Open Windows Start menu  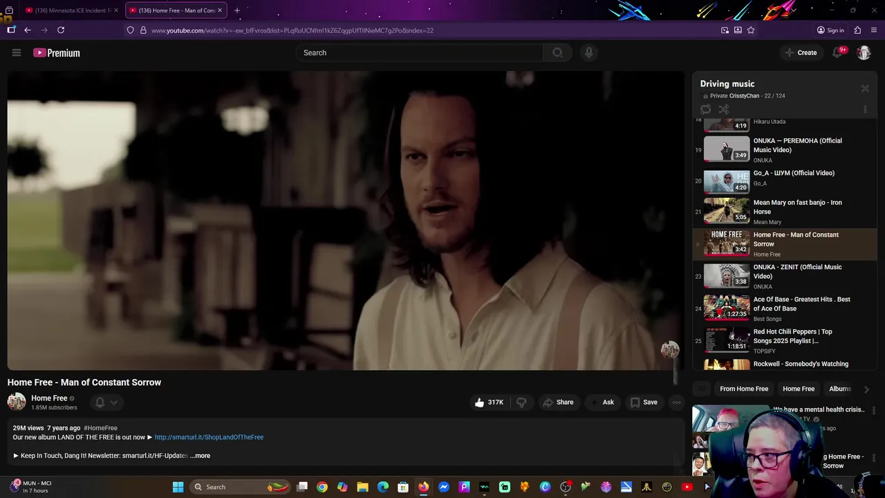click(x=178, y=487)
